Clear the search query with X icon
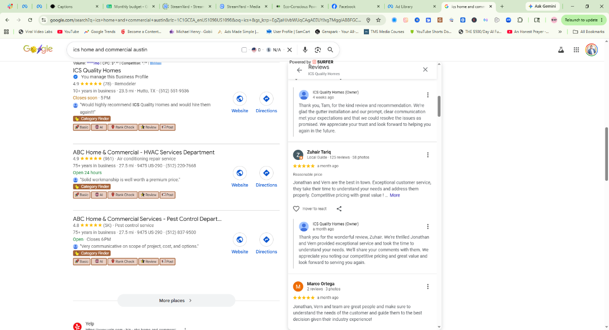This screenshot has height=330, width=609. click(290, 50)
